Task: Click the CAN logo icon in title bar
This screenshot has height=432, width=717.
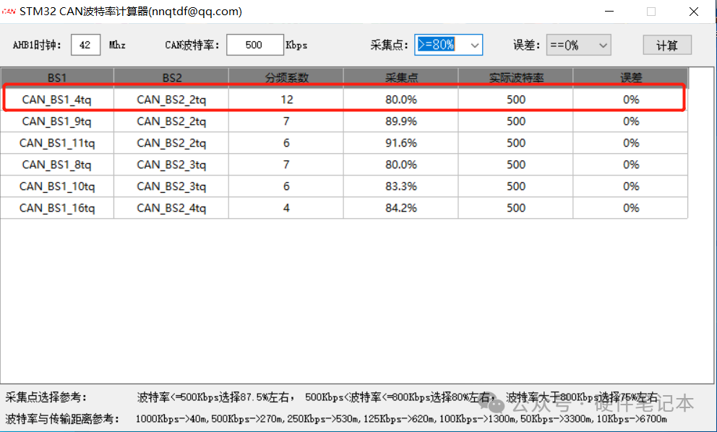Action: point(9,11)
